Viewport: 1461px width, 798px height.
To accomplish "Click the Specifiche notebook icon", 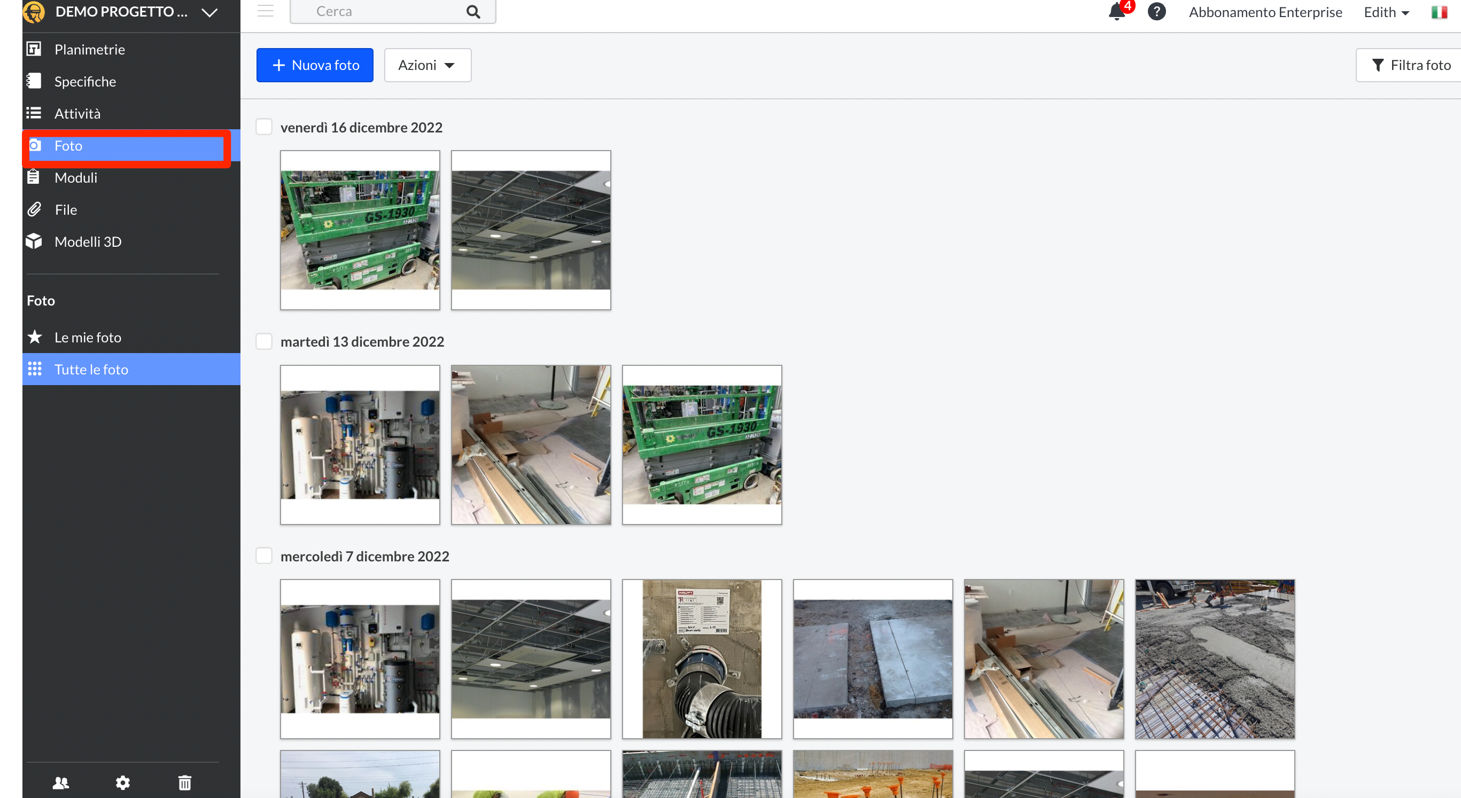I will point(34,81).
